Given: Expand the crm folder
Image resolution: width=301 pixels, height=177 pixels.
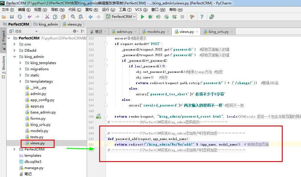Looking at the screenshot, I should (14, 44).
